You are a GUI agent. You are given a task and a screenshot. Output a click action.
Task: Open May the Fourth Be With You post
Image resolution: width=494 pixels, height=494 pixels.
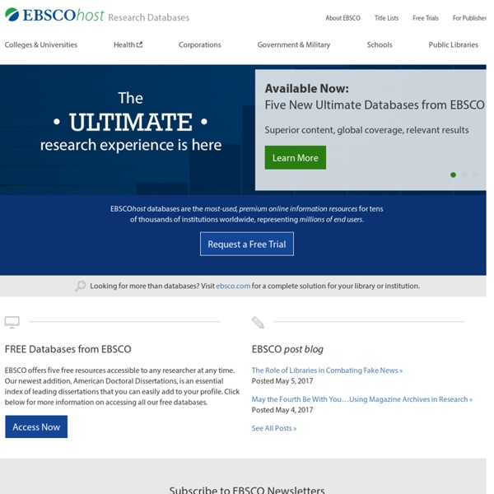362,399
